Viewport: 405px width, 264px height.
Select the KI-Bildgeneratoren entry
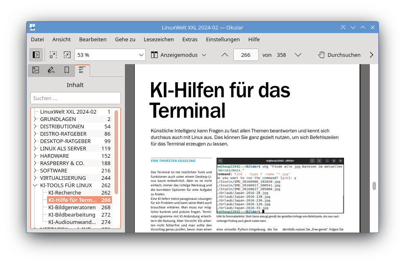[x=79, y=208]
